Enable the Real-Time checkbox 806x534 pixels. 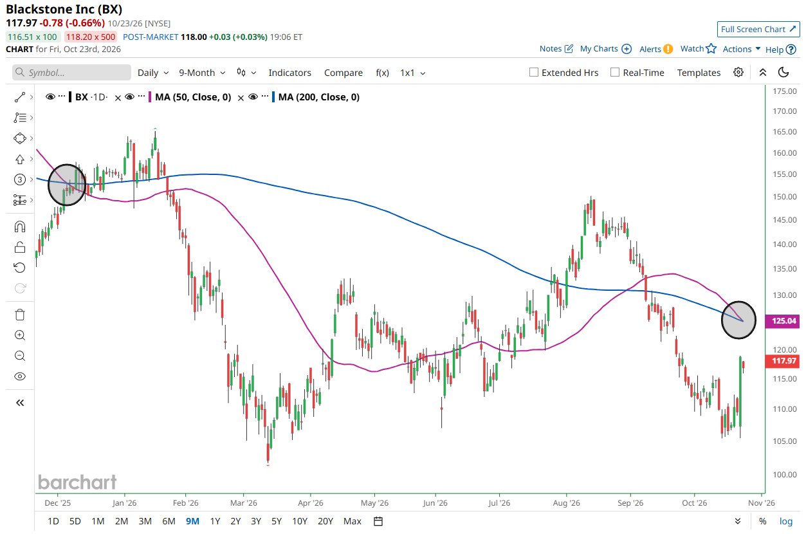[615, 73]
